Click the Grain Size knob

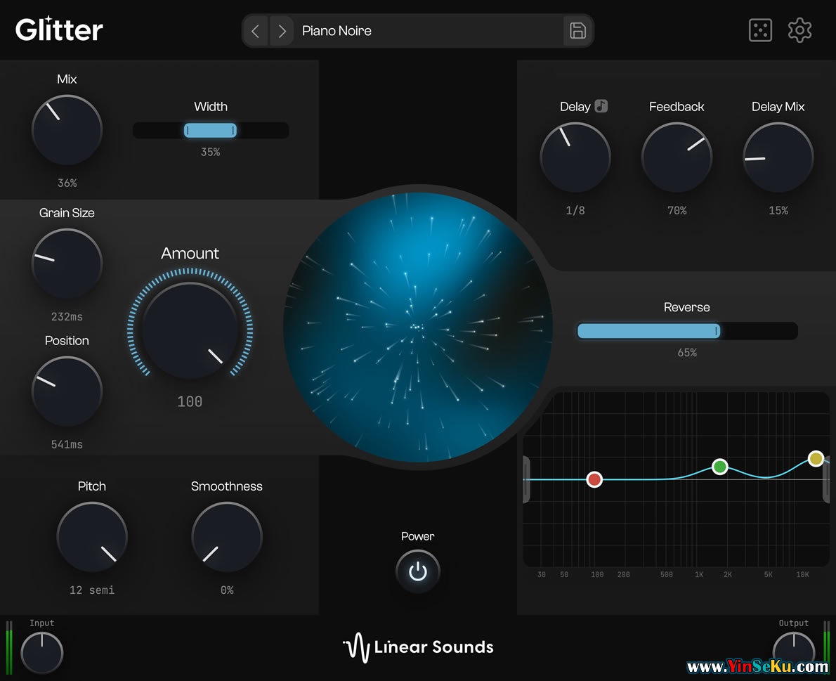[67, 264]
